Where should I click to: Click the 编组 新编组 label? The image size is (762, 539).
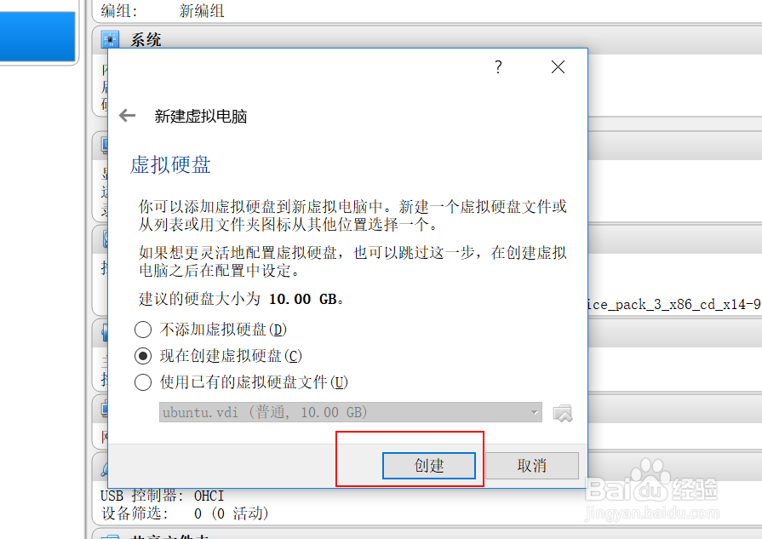point(163,11)
